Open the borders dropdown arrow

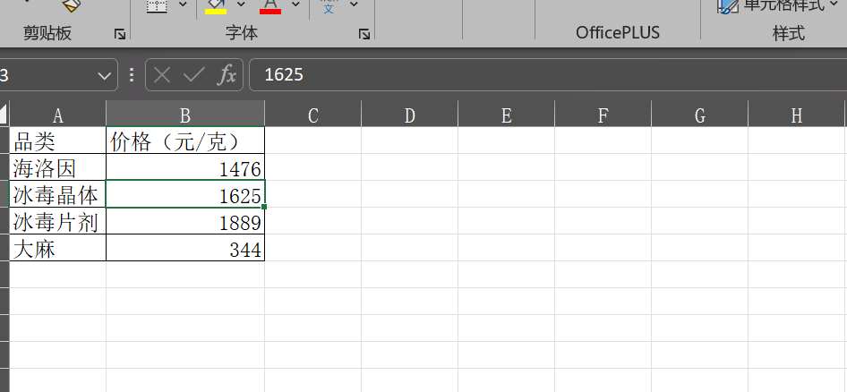tap(183, 5)
